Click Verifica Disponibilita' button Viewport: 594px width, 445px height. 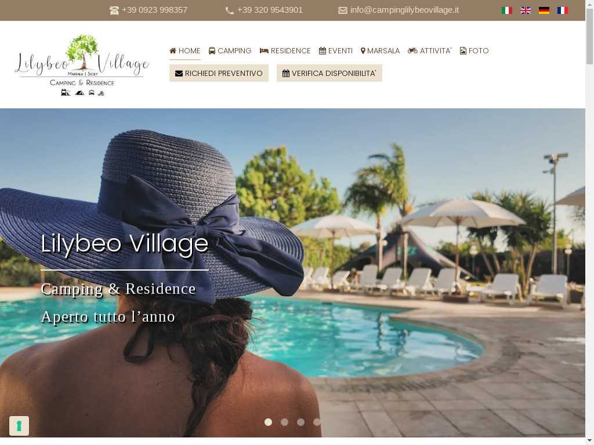(x=329, y=73)
